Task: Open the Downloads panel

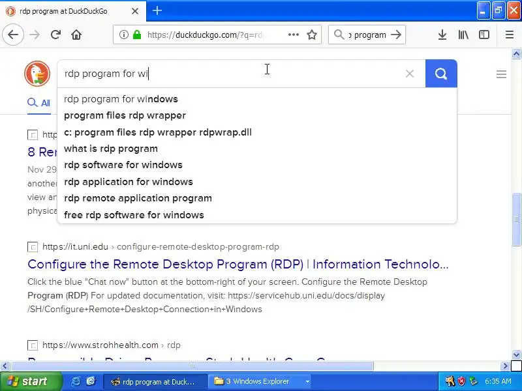Action: pyautogui.click(x=442, y=35)
